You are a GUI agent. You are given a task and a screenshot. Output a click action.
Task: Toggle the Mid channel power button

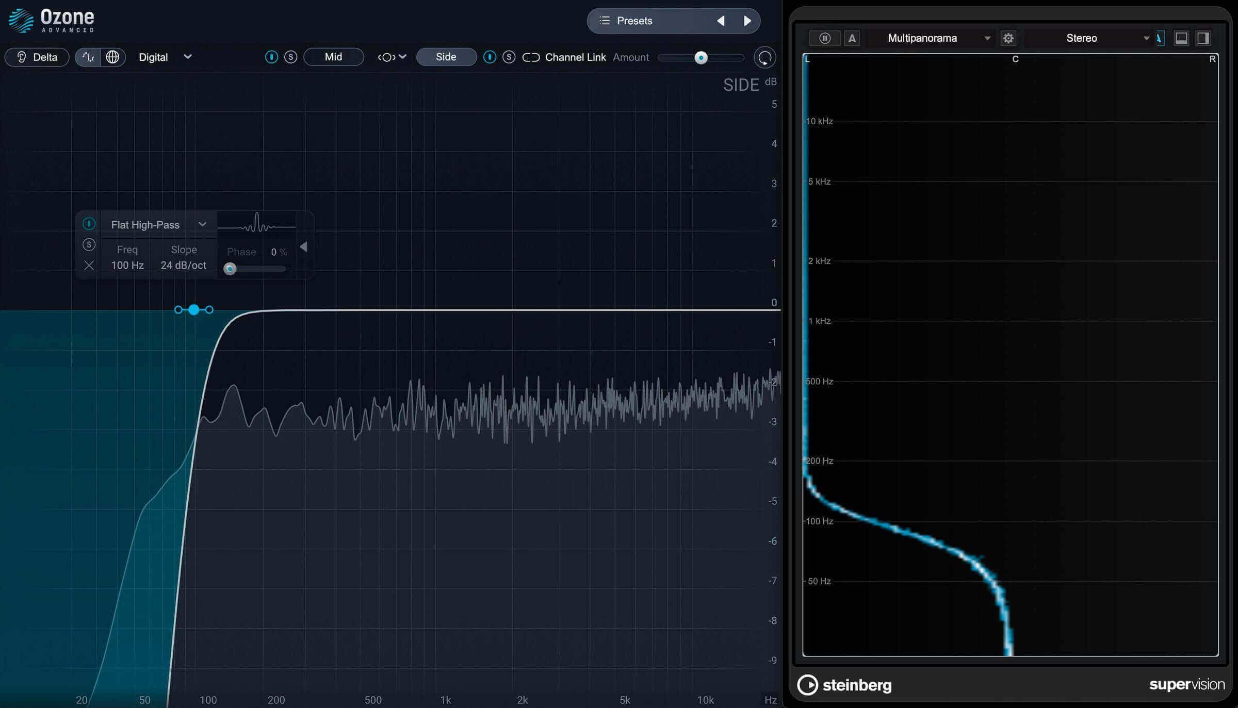pos(271,57)
